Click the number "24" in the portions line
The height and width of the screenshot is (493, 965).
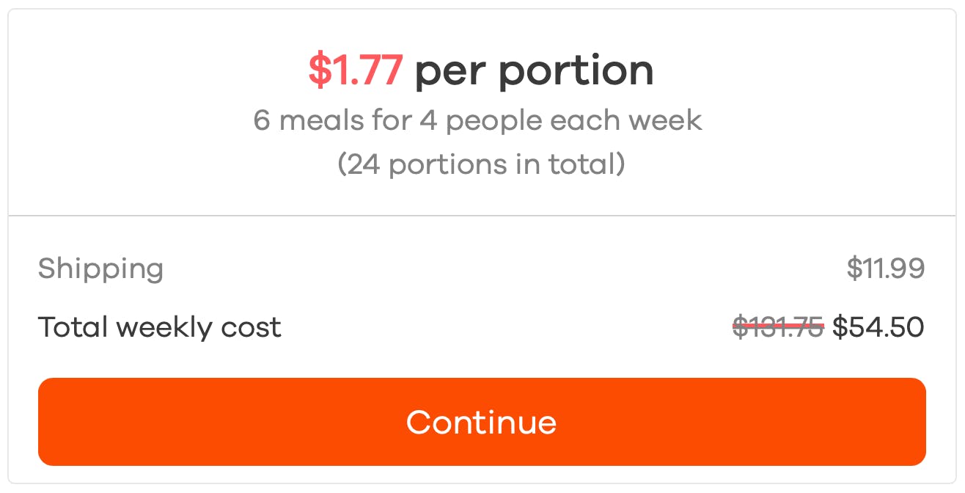point(363,164)
